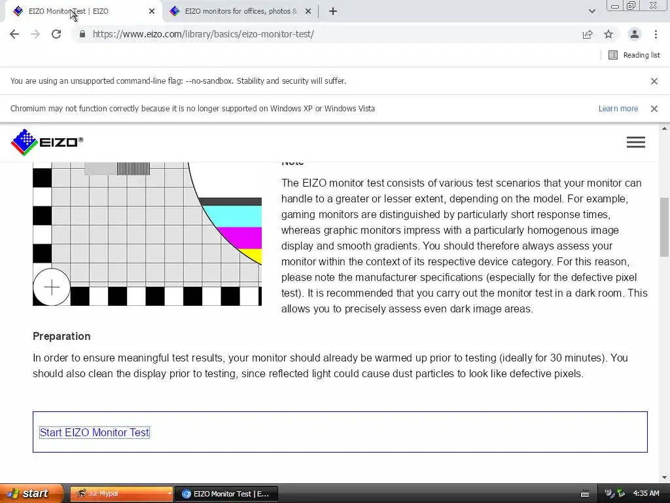Viewport: 670px width, 503px height.
Task: Expand the Mypal taskbar group arrow
Action: point(169,493)
